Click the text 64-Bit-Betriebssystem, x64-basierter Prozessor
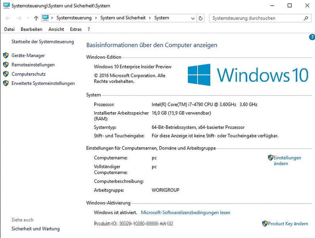Viewport: 315px width, 238px height. (x=198, y=127)
